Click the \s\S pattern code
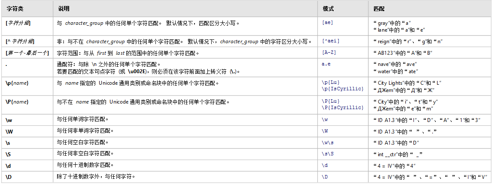 tap(328, 154)
